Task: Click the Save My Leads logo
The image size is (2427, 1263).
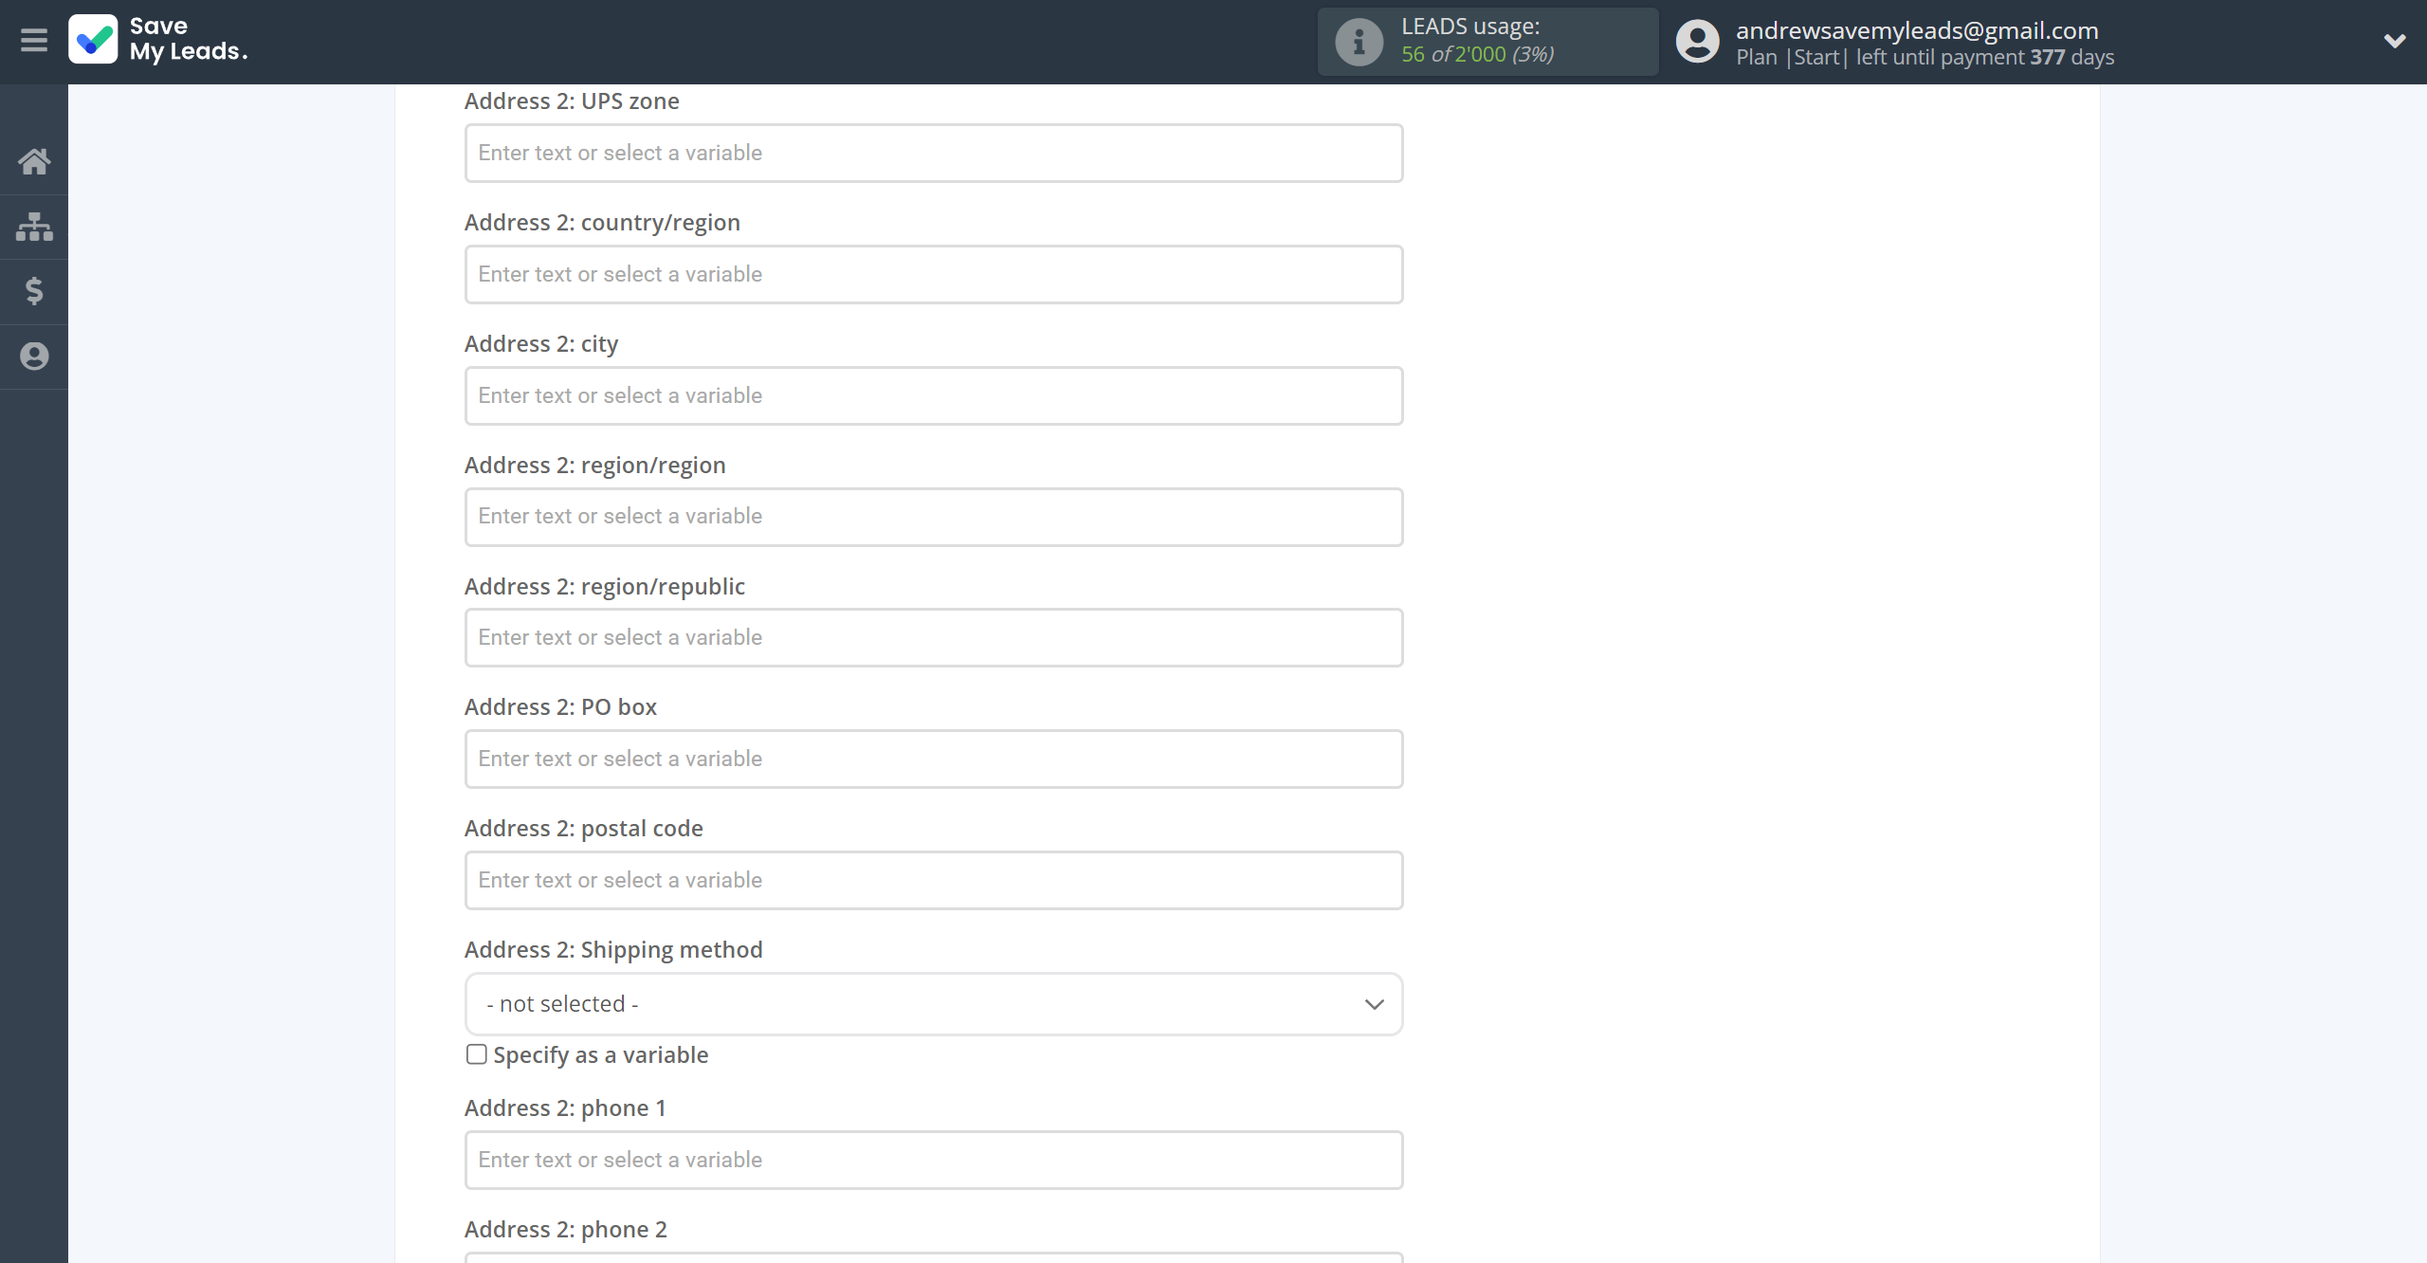Action: click(158, 40)
